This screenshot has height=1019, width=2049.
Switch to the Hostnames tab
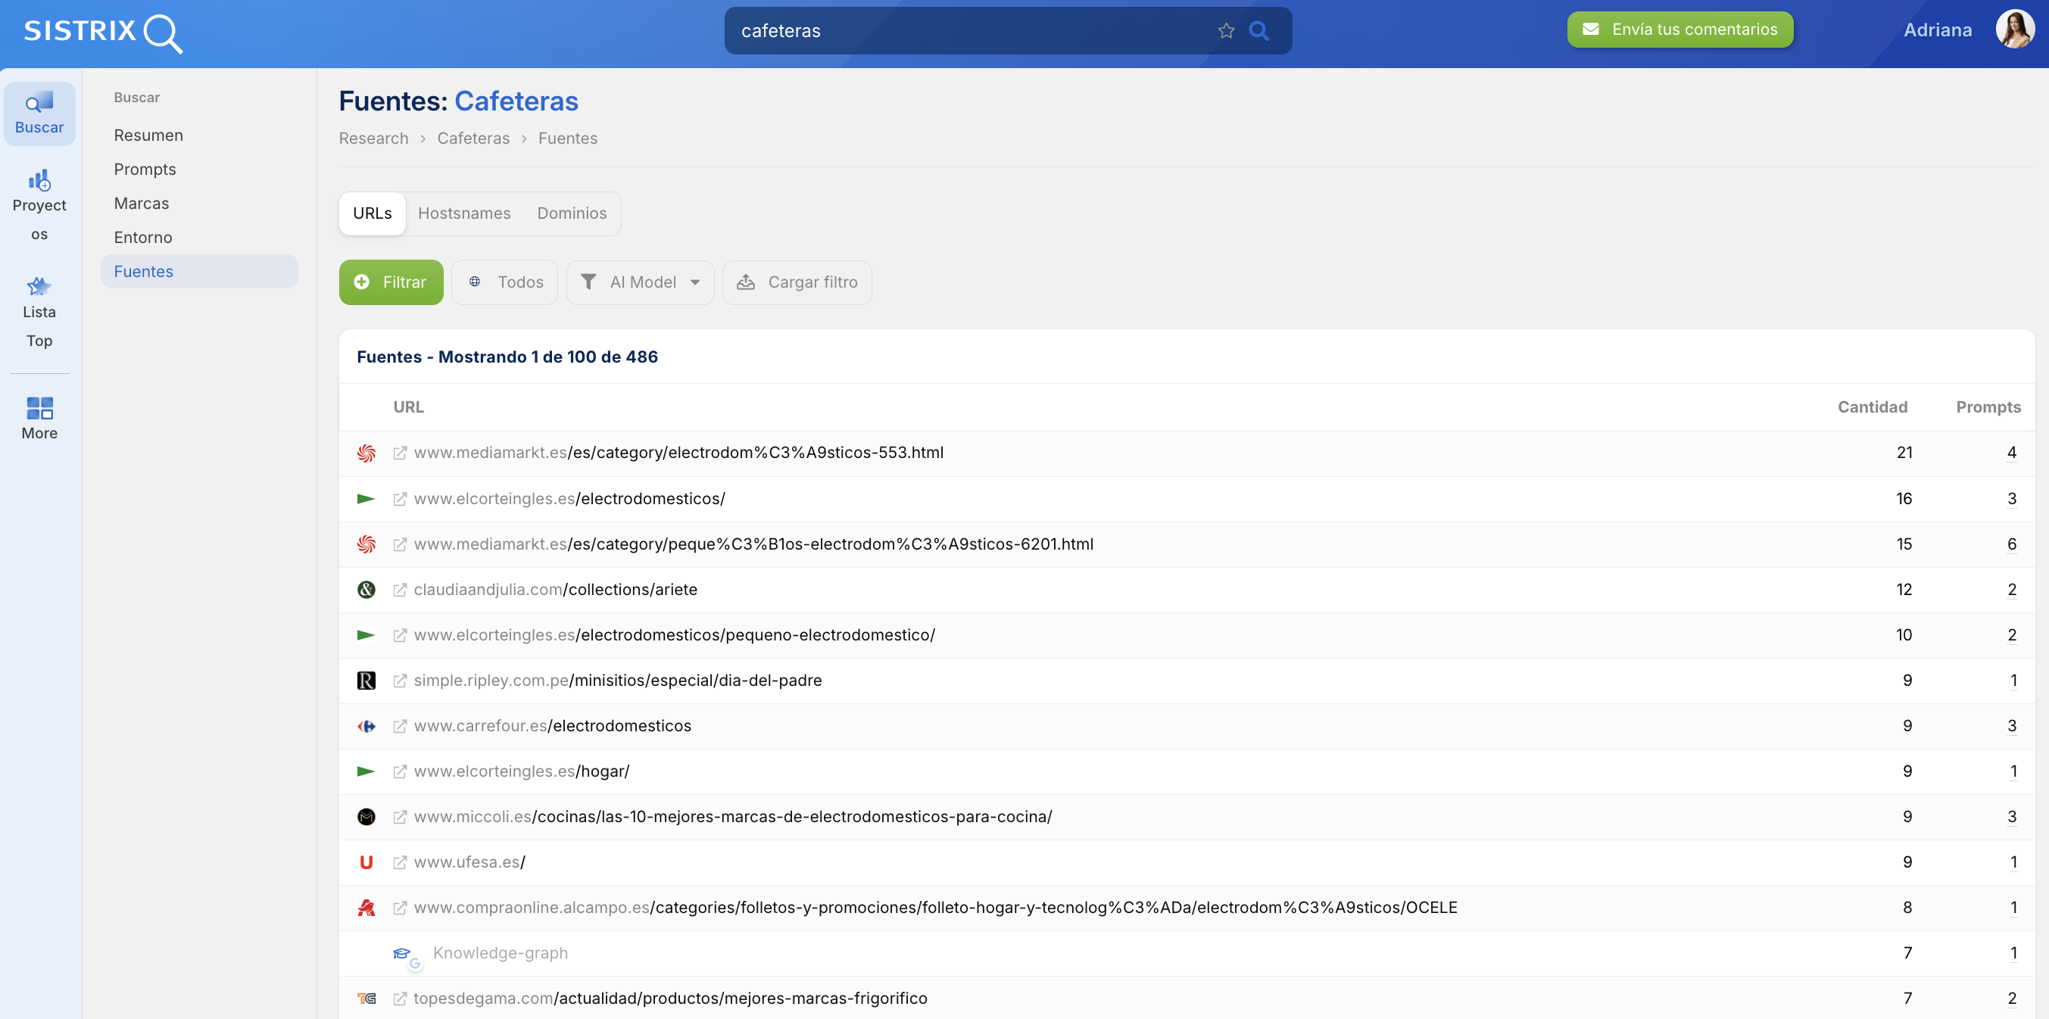(x=463, y=213)
